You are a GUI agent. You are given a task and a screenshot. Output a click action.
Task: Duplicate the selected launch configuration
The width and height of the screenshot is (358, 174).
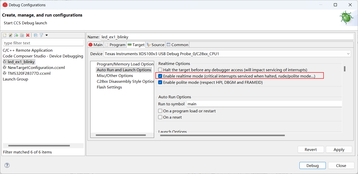click(x=22, y=35)
